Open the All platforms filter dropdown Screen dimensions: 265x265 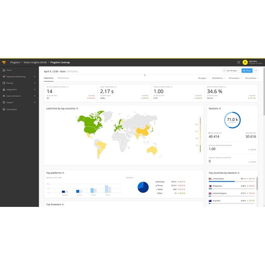click(218, 78)
